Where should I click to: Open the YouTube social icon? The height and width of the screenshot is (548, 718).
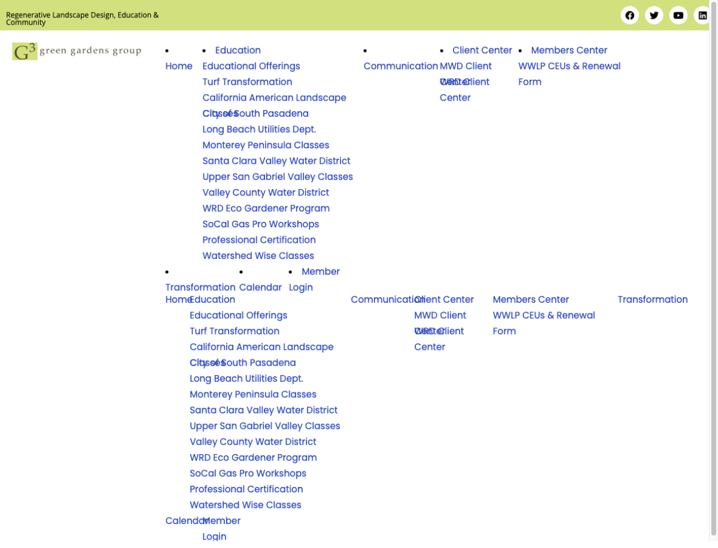pyautogui.click(x=679, y=15)
